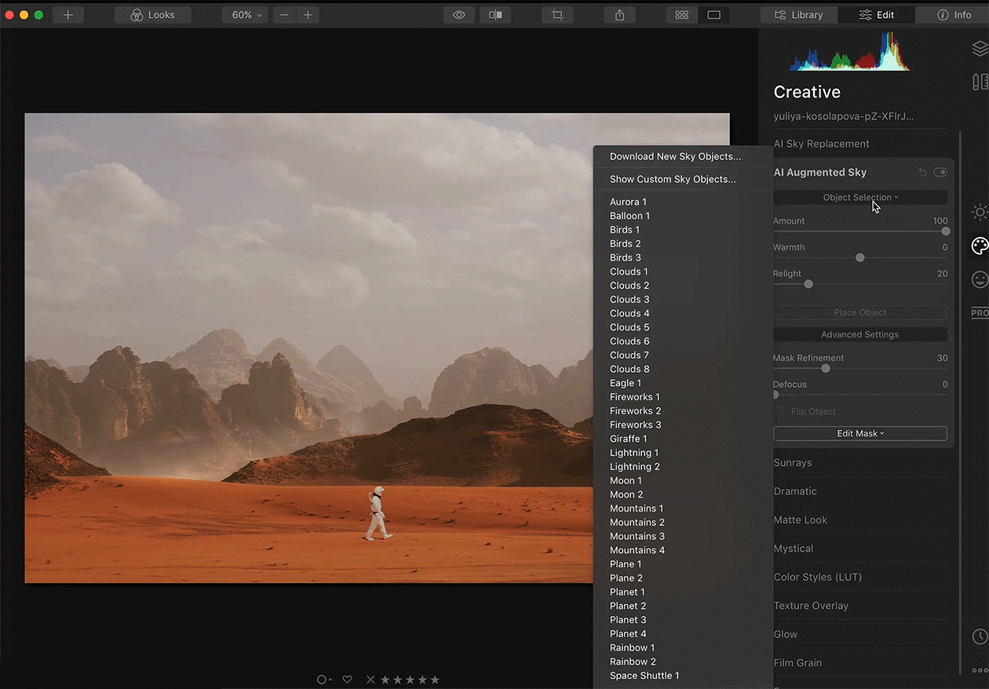Expand the Sunrays tool section
The image size is (989, 689).
(793, 463)
